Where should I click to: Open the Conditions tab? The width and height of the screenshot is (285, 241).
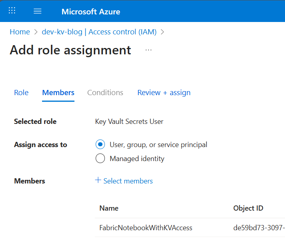tap(105, 93)
